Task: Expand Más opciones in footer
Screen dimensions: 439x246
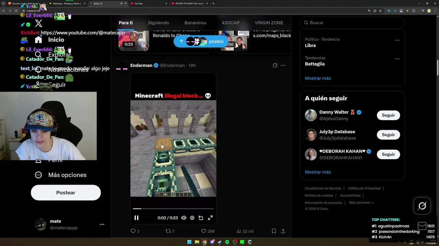Action: [x=361, y=203]
